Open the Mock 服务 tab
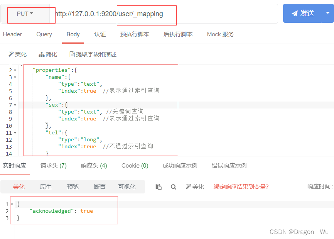334x239 pixels. pyautogui.click(x=221, y=34)
